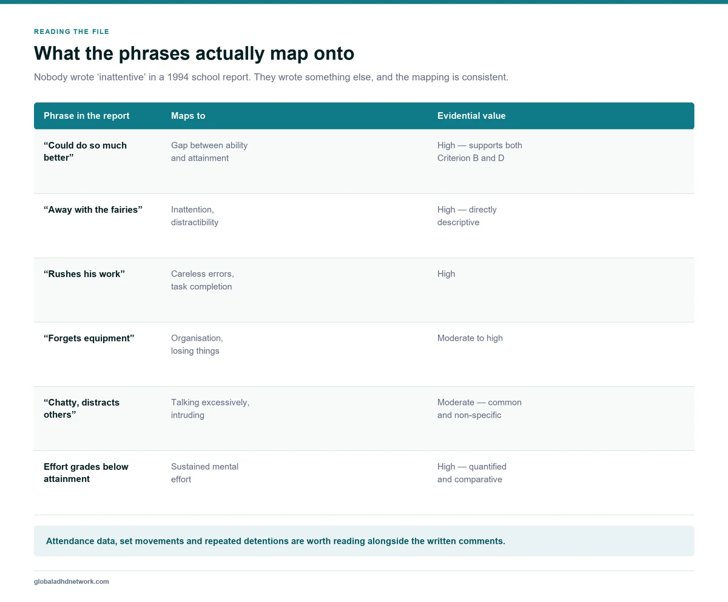Select 'Talking excessively, intruding' cell
The height and width of the screenshot is (602, 728).
(211, 409)
